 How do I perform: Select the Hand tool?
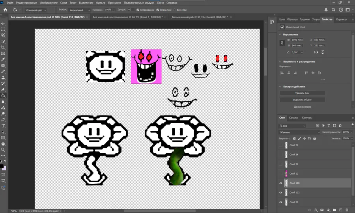point(3,144)
